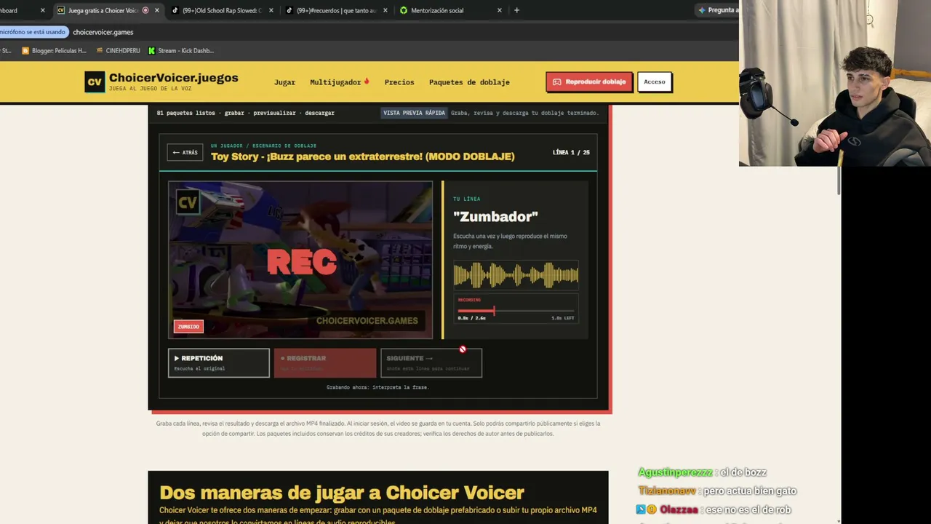Click the CV logo icon in the site header
Image resolution: width=931 pixels, height=524 pixels.
[95, 82]
